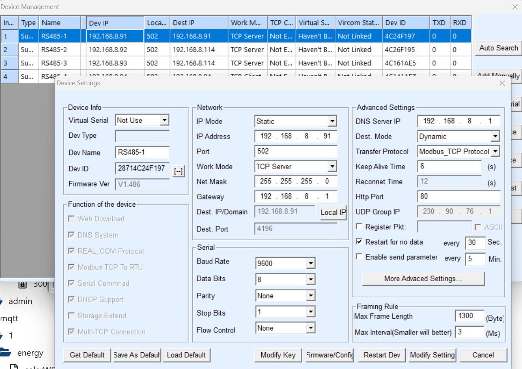
Task: Open the Virtual Serial dropdown
Action: (x=164, y=121)
